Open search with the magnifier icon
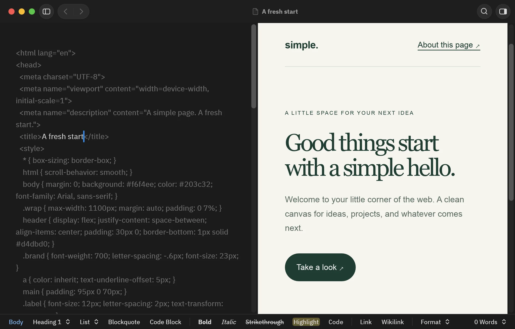 [484, 12]
